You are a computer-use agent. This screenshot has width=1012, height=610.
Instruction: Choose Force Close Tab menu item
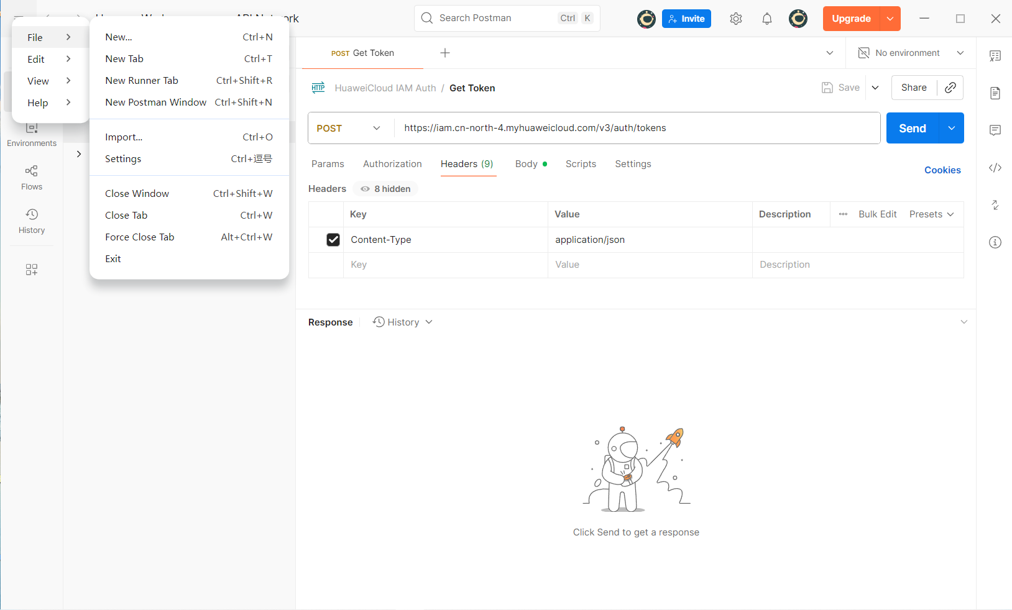click(x=189, y=237)
